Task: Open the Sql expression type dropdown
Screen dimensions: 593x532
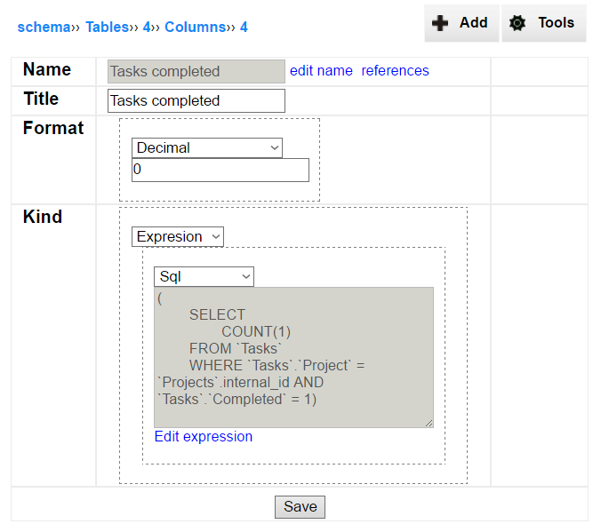Action: (x=204, y=276)
